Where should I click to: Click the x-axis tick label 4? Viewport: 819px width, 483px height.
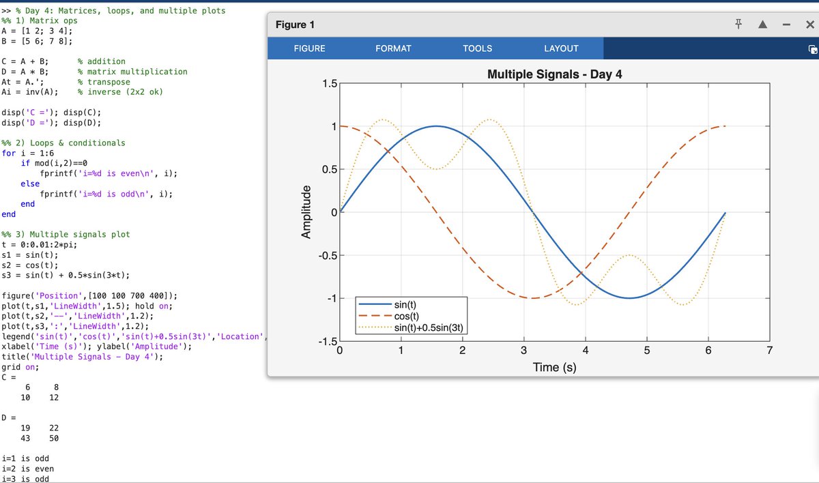(x=586, y=351)
